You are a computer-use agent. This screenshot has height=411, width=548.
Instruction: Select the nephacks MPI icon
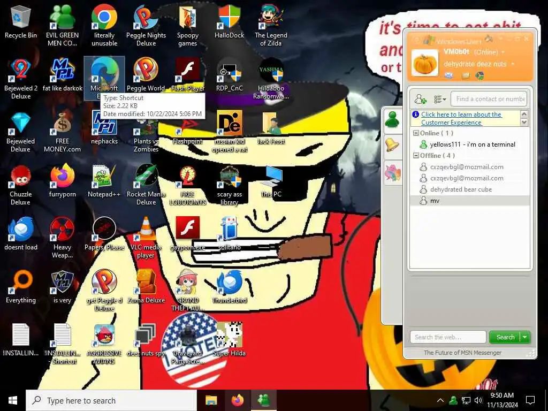[x=104, y=128]
